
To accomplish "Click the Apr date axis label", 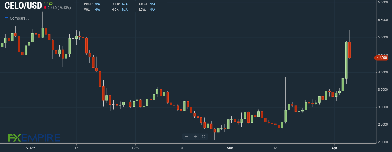I will (x=334, y=148).
